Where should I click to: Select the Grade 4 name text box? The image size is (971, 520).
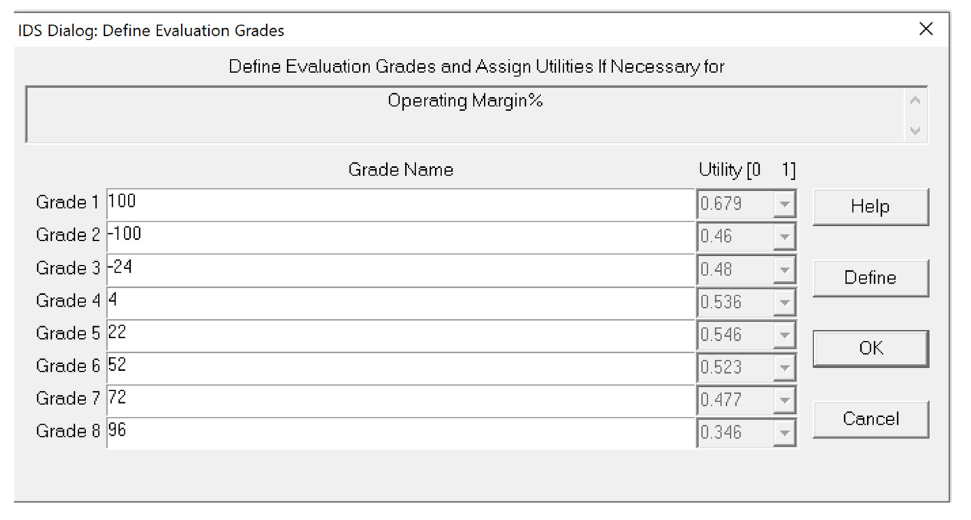(x=400, y=302)
